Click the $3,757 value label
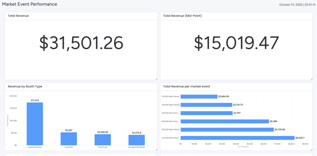317x156 pixels. coord(237,113)
